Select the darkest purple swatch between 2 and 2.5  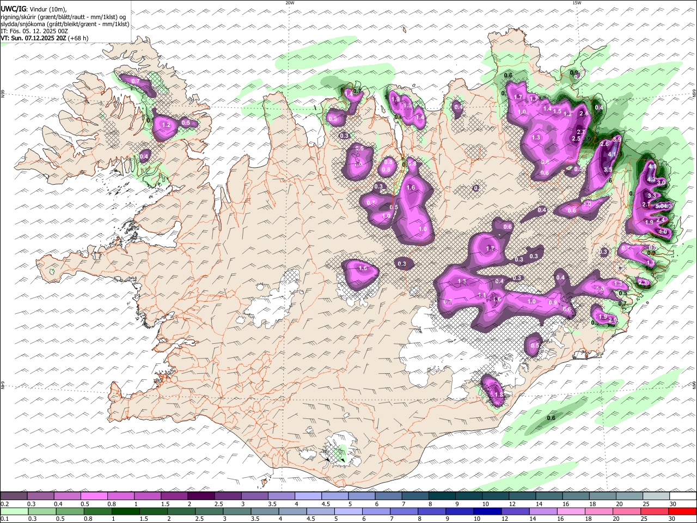[201, 496]
